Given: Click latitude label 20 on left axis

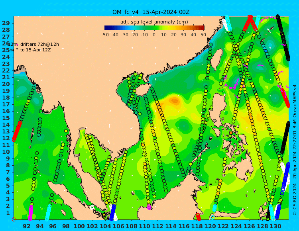Looking at the screenshot, I should click(x=6, y=84).
